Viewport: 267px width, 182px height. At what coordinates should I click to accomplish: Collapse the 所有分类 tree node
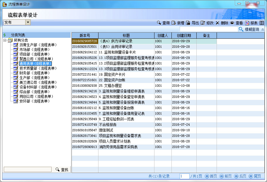point(5,40)
